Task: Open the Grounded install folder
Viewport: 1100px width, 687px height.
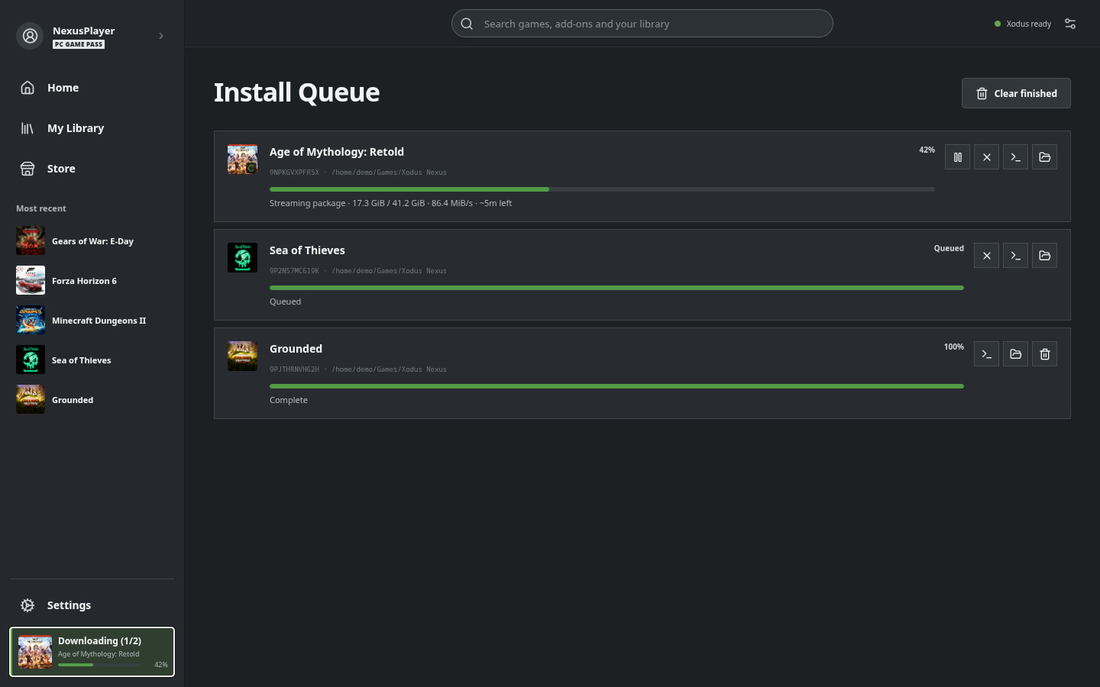Action: point(1015,354)
